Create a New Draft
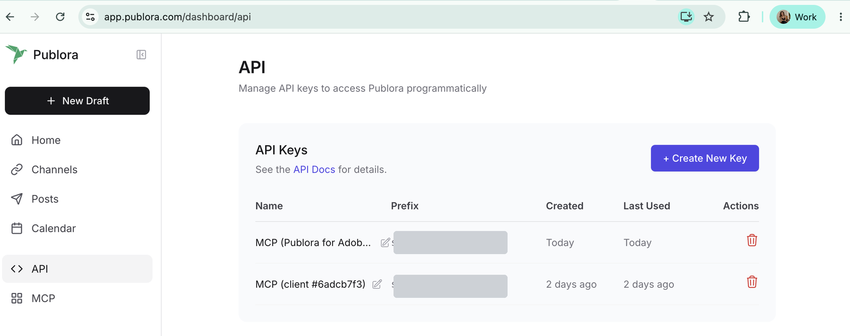This screenshot has height=336, width=850. click(77, 100)
